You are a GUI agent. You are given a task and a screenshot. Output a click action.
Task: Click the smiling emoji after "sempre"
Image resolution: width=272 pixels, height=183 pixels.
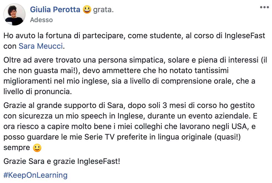pyautogui.click(x=37, y=148)
